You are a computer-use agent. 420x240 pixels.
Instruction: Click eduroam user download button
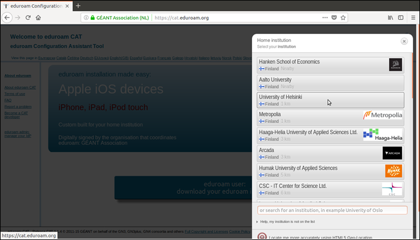point(184,188)
